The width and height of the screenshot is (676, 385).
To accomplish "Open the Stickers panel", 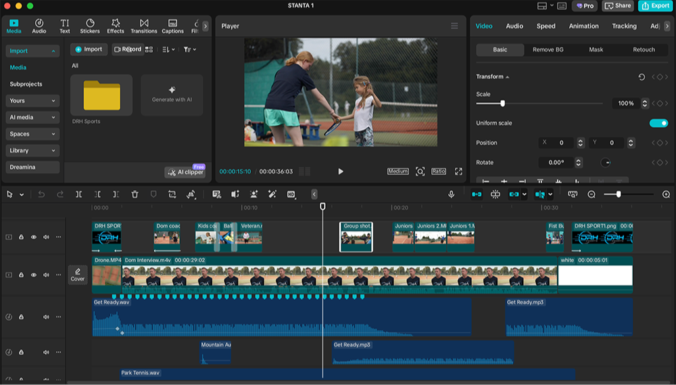I will point(90,26).
